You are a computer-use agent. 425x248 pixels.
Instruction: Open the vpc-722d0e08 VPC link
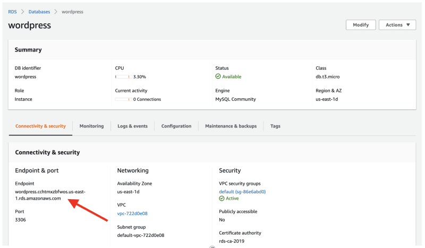pos(132,213)
